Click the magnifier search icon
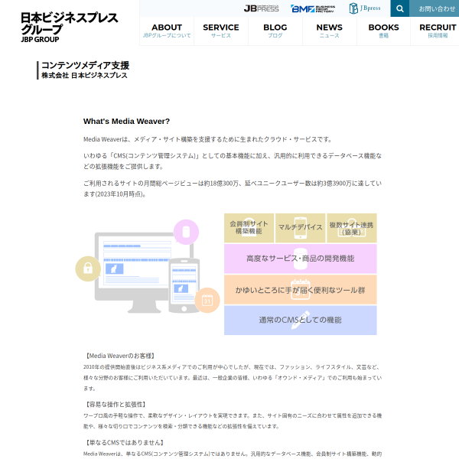 tap(399, 8)
